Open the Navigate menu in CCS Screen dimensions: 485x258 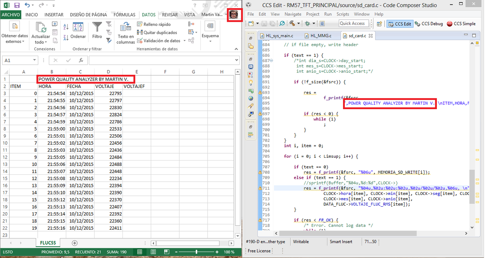(x=293, y=14)
